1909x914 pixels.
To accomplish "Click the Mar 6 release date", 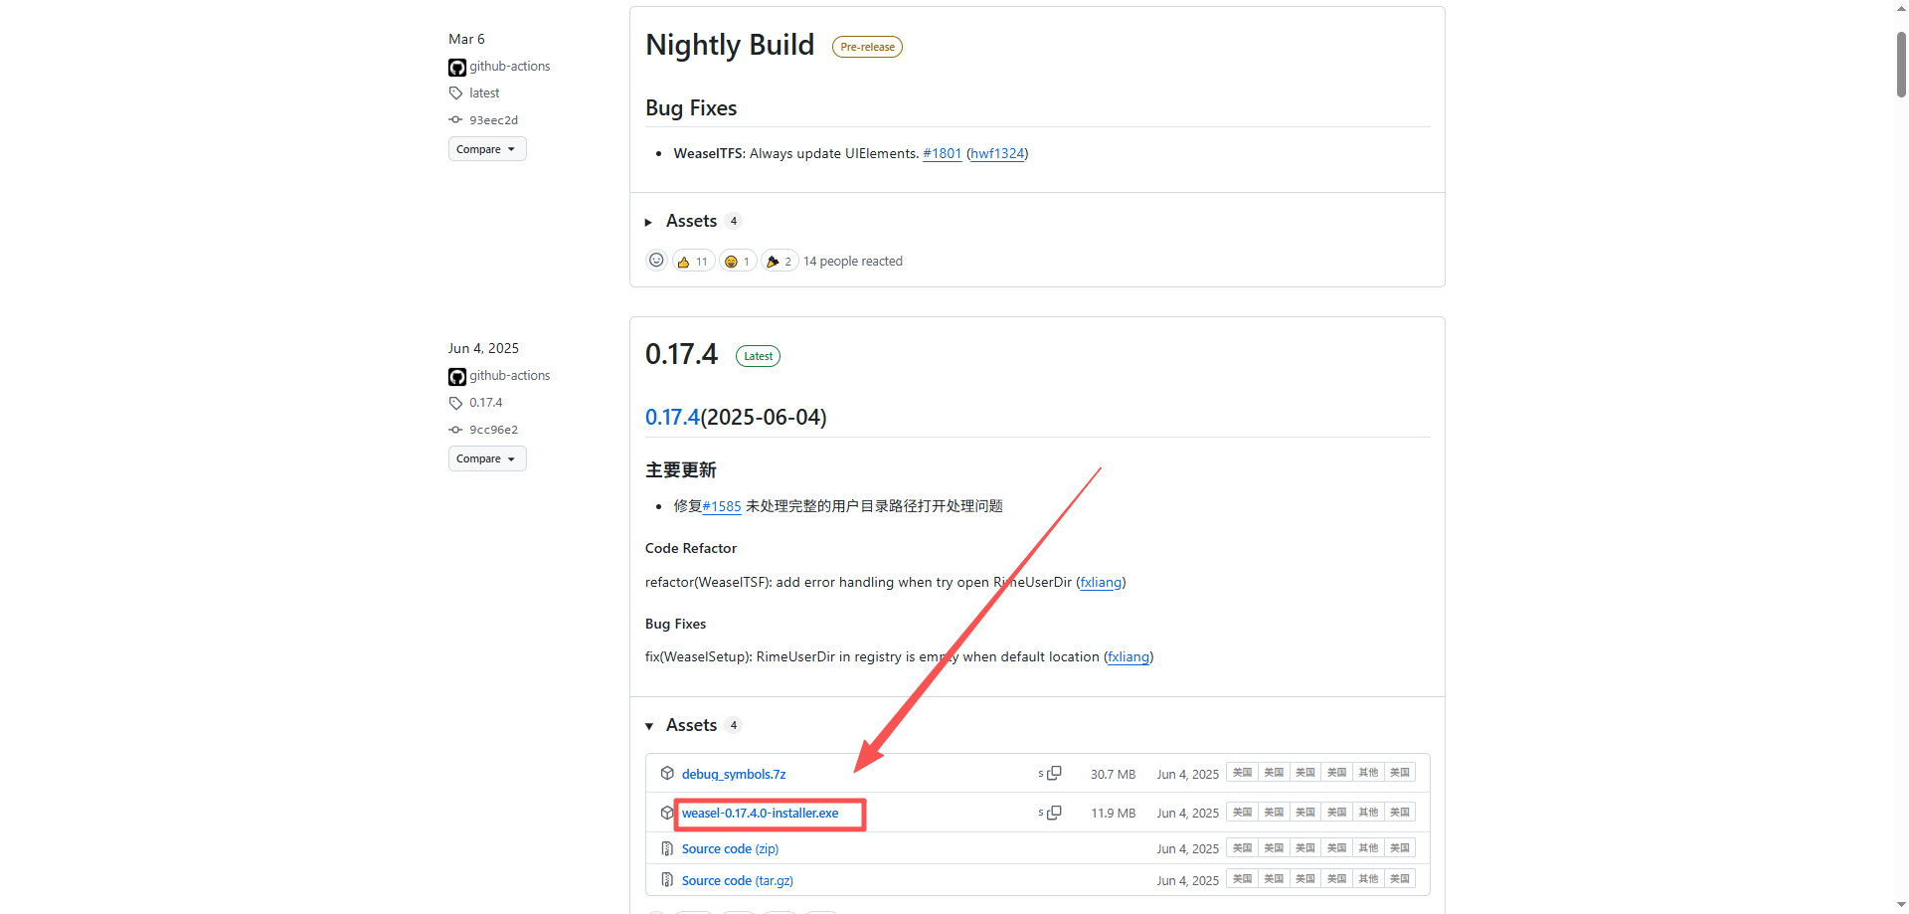I will coord(466,39).
